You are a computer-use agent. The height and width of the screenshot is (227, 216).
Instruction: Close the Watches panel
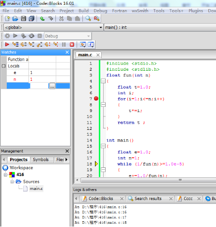tap(67, 52)
